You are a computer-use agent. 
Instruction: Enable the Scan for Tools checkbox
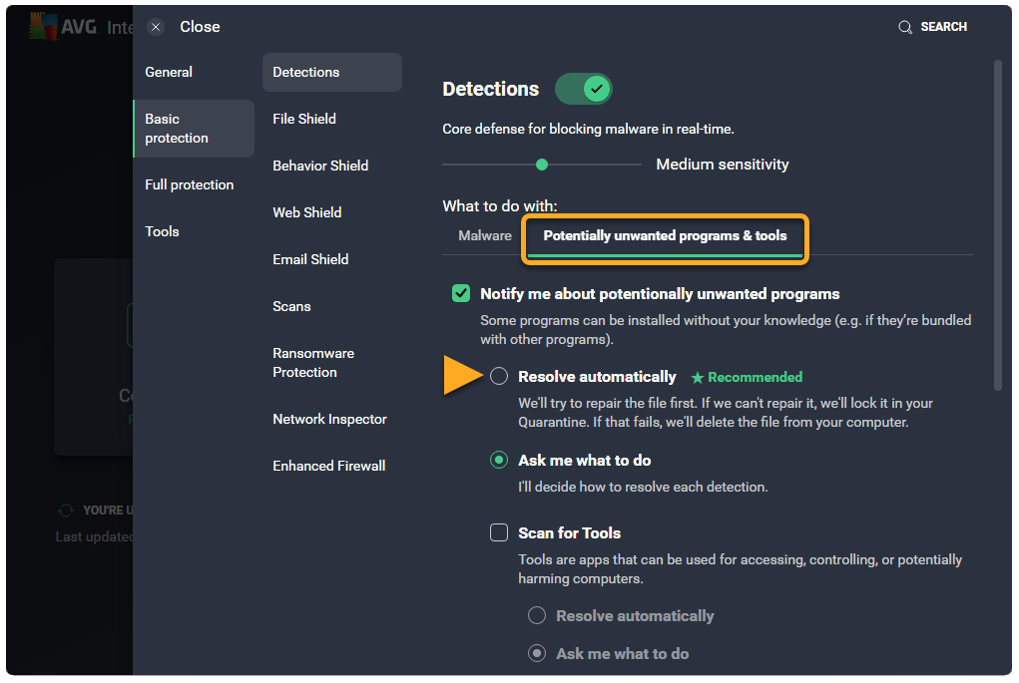499,532
